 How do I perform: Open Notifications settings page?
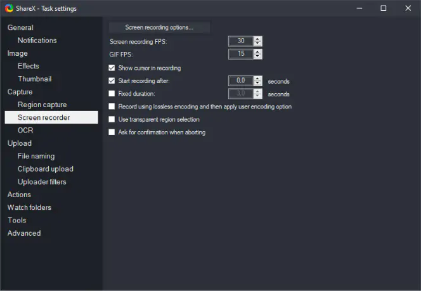pyautogui.click(x=37, y=41)
